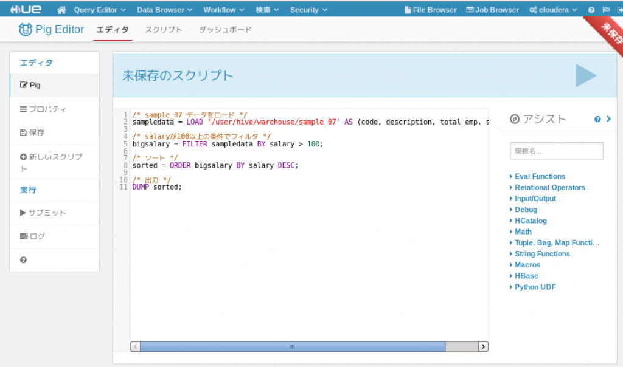Focus the 関数名 search field
This screenshot has width=623, height=367.
pyautogui.click(x=556, y=151)
